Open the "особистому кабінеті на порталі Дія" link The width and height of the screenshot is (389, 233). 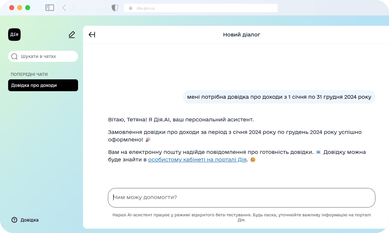[197, 160]
